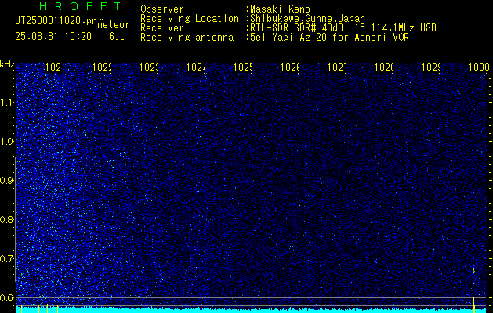Screen dimensions: 493x313
Task: Click the 1025 time axis label
Action: [x=243, y=67]
